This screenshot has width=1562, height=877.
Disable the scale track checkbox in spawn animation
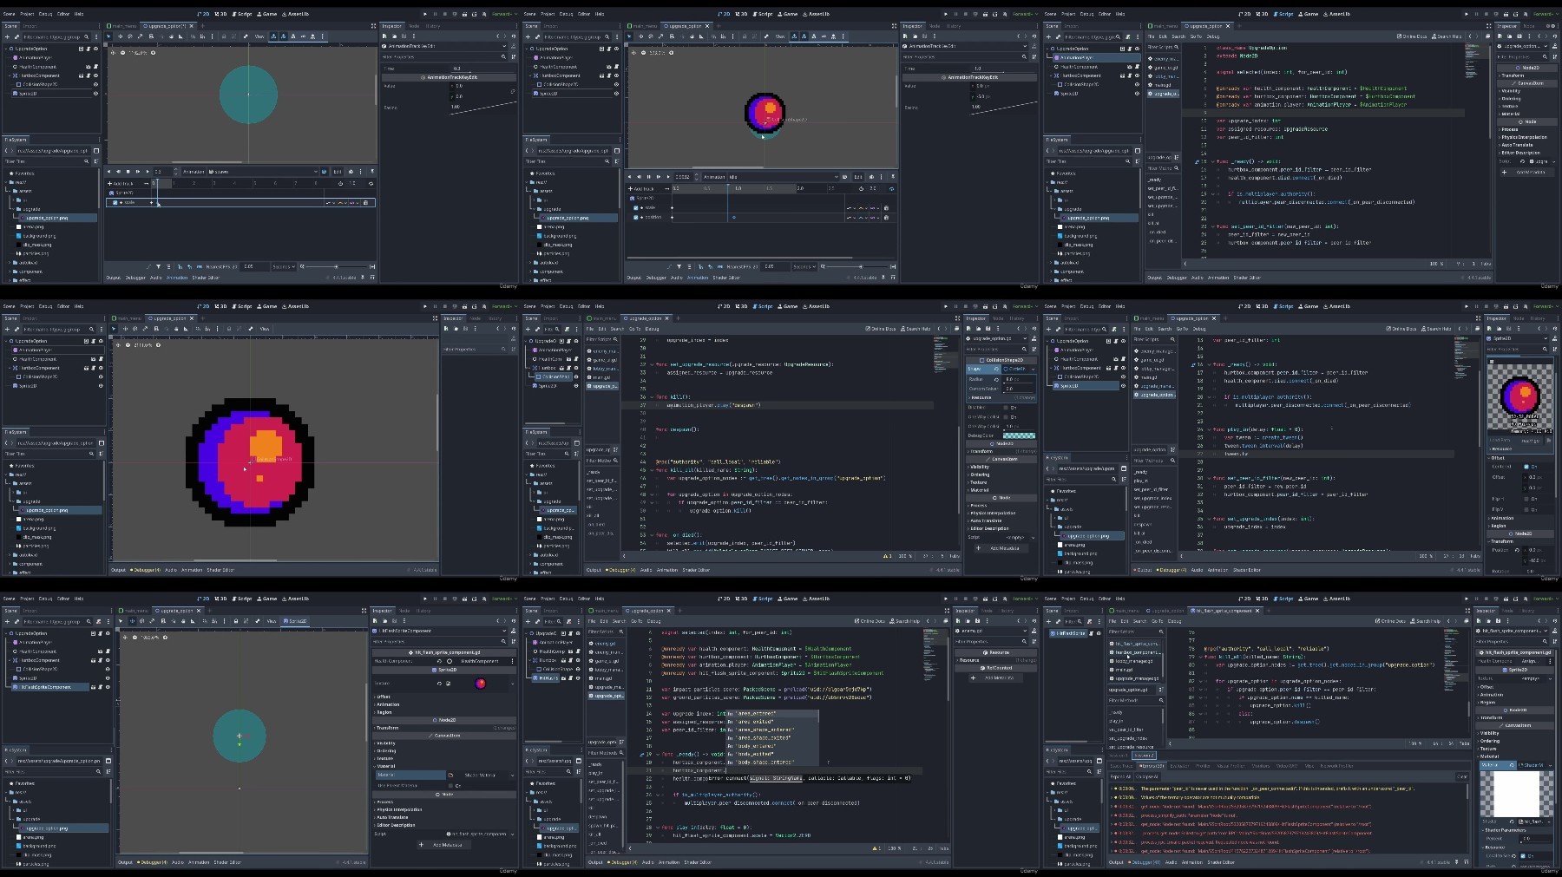click(x=115, y=203)
